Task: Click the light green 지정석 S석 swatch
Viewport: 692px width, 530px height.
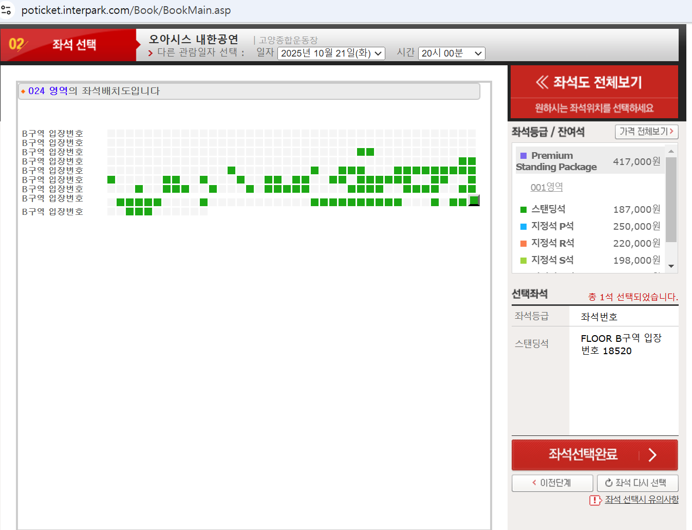Action: (x=523, y=261)
